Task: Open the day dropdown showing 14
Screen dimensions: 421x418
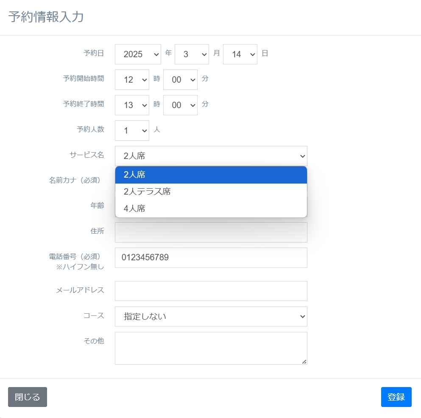Action: (240, 54)
